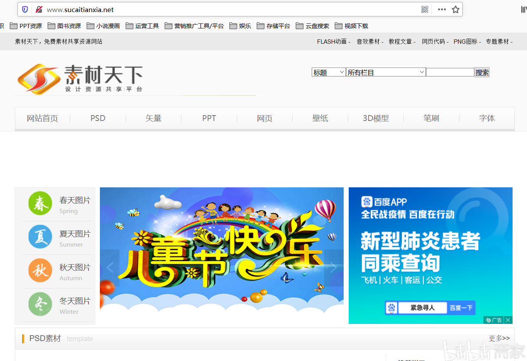Click the insecure connection lock icon
Screen dimensions: 527x361
(39, 9)
